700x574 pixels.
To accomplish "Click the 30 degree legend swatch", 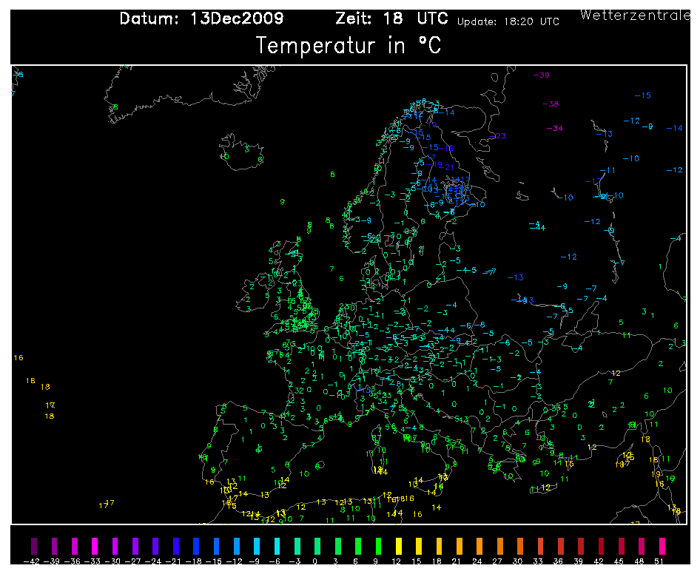I will 520,546.
